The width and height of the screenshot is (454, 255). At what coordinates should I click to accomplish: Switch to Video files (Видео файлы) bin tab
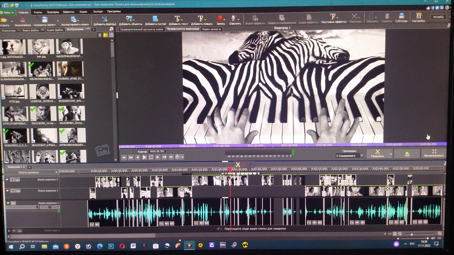pos(33,29)
